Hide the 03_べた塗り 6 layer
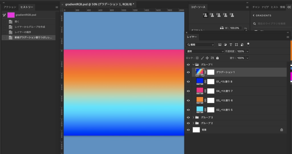This screenshot has width=292, height=154. click(x=188, y=100)
